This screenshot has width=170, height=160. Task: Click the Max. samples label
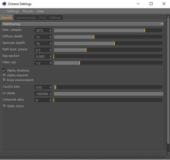12,30
